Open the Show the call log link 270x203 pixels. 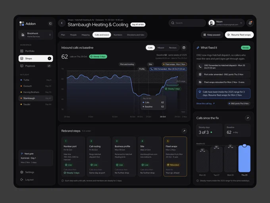click(x=205, y=103)
